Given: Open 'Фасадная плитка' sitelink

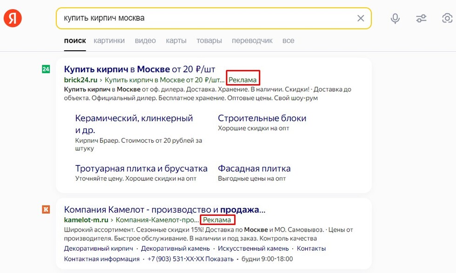Looking at the screenshot, I should click(x=254, y=169).
